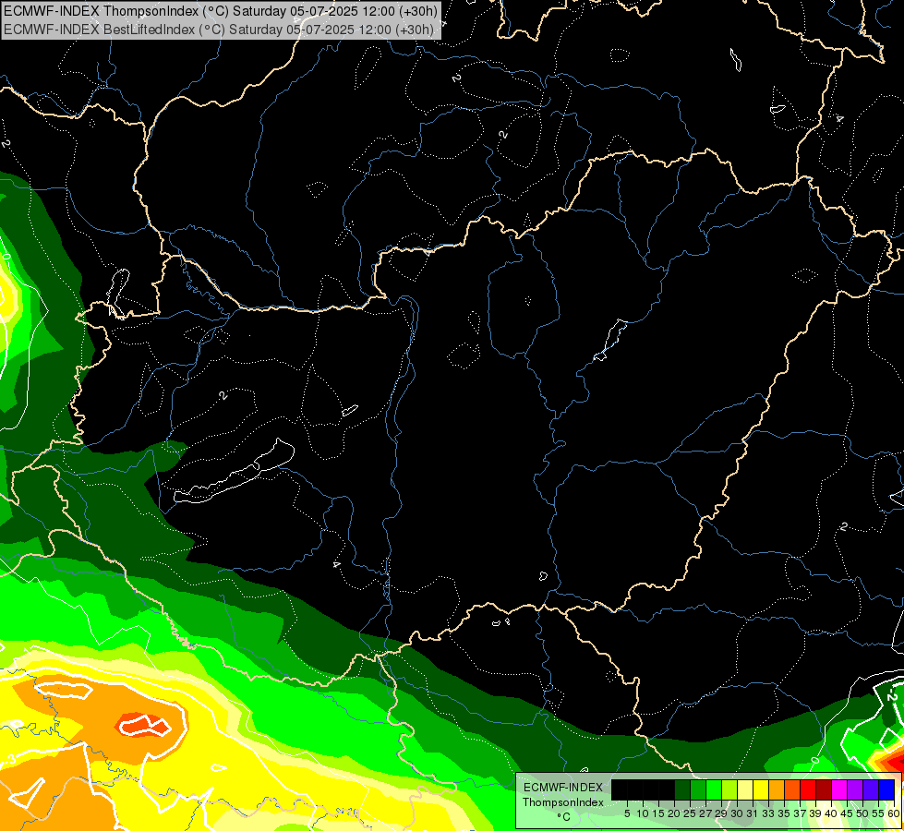Image resolution: width=904 pixels, height=831 pixels.
Task: Pick the orange-red 35–37 legend swatch
Action: (x=792, y=790)
